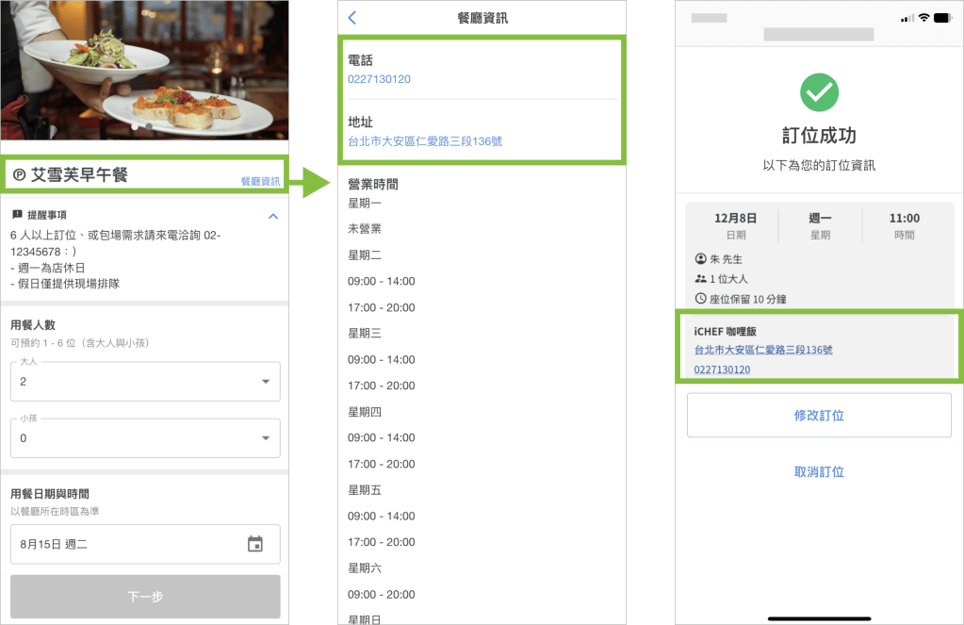Screen dimensions: 964x625
Task: Tap the 取消訂位 link
Action: point(818,472)
